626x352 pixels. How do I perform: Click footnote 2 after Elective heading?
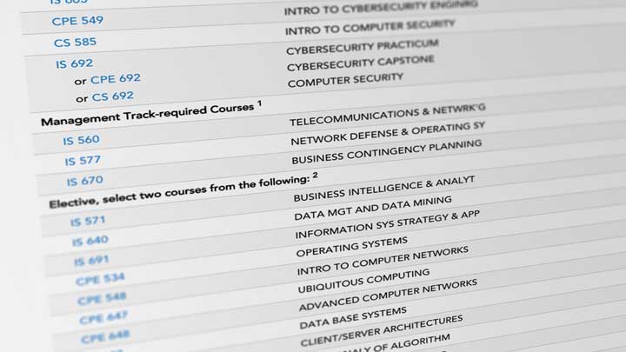(x=316, y=175)
